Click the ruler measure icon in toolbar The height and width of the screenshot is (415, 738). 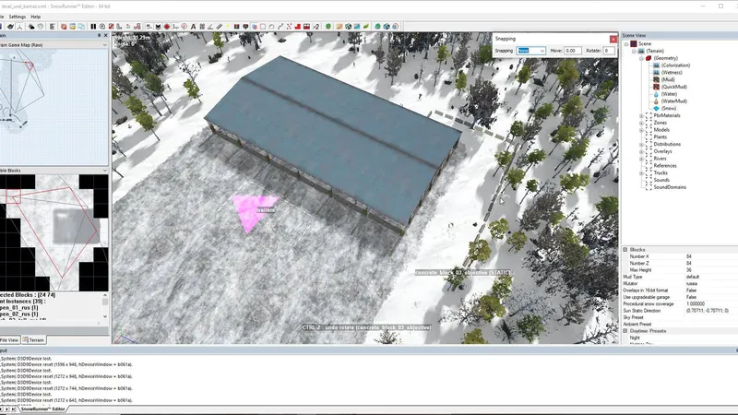pyautogui.click(x=219, y=27)
